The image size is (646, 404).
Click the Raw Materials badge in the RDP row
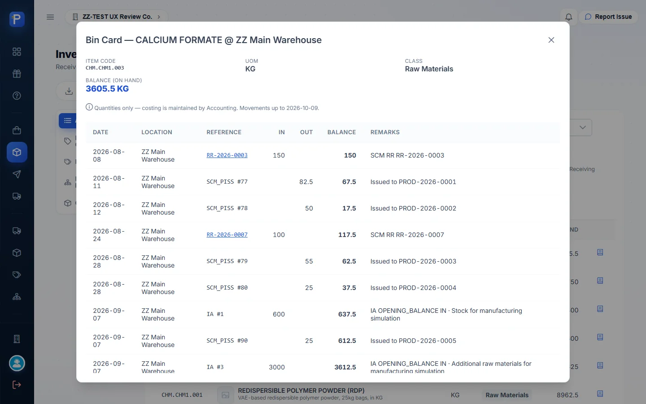point(507,395)
